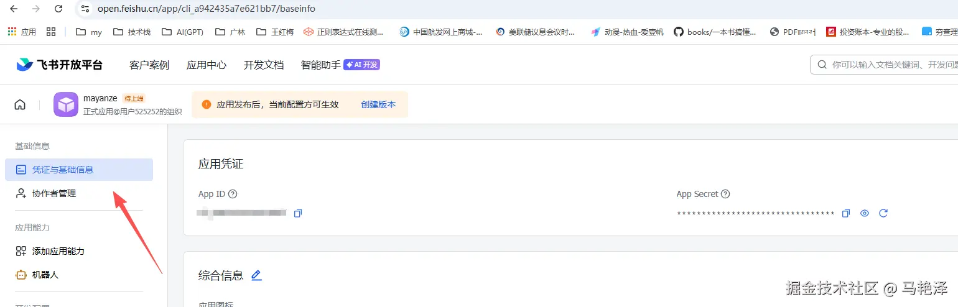Go back with the browser back arrow
The image size is (958, 307).
coord(14,9)
